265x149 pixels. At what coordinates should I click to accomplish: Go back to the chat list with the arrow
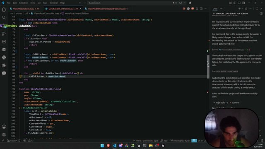click(x=214, y=14)
